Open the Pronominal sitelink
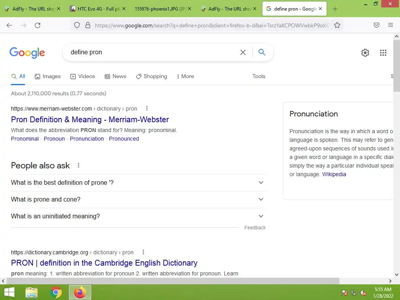Image resolution: width=400 pixels, height=300 pixels. [x=25, y=139]
